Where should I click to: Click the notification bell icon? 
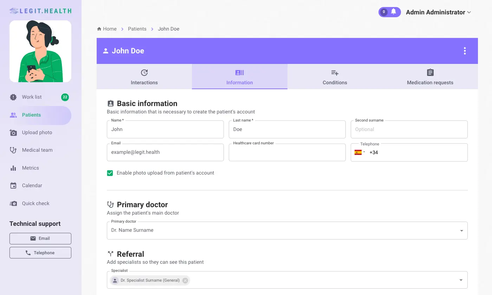point(394,12)
